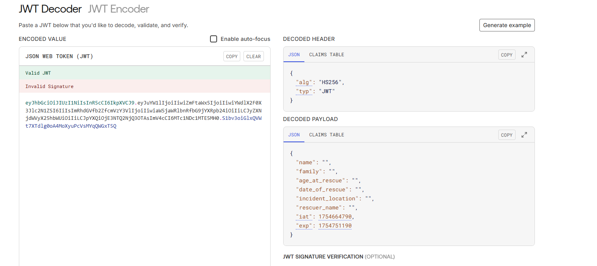This screenshot has height=266, width=597.
Task: Clear the encoded JWT input
Action: pos(253,57)
